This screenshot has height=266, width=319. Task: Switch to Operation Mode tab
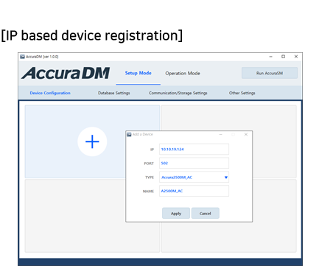coord(183,73)
